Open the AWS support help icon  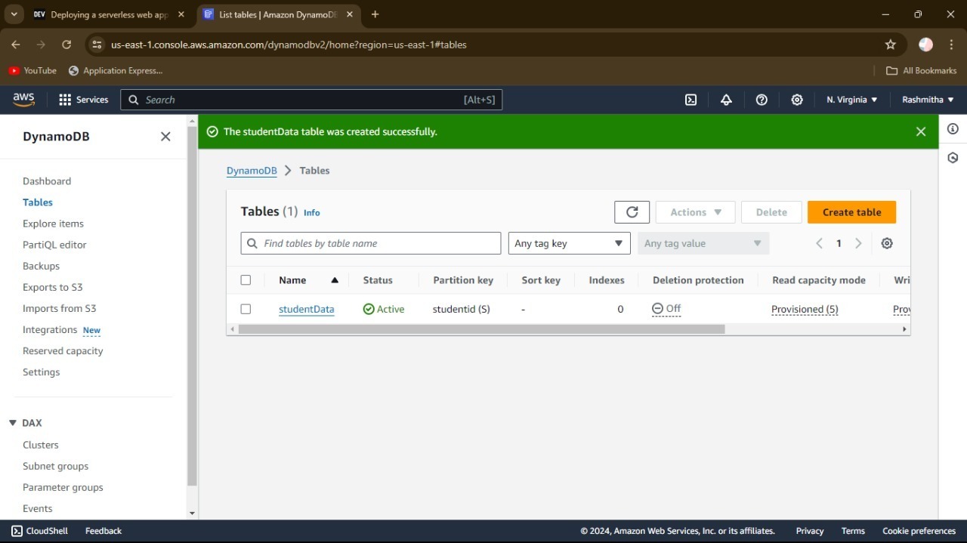762,100
